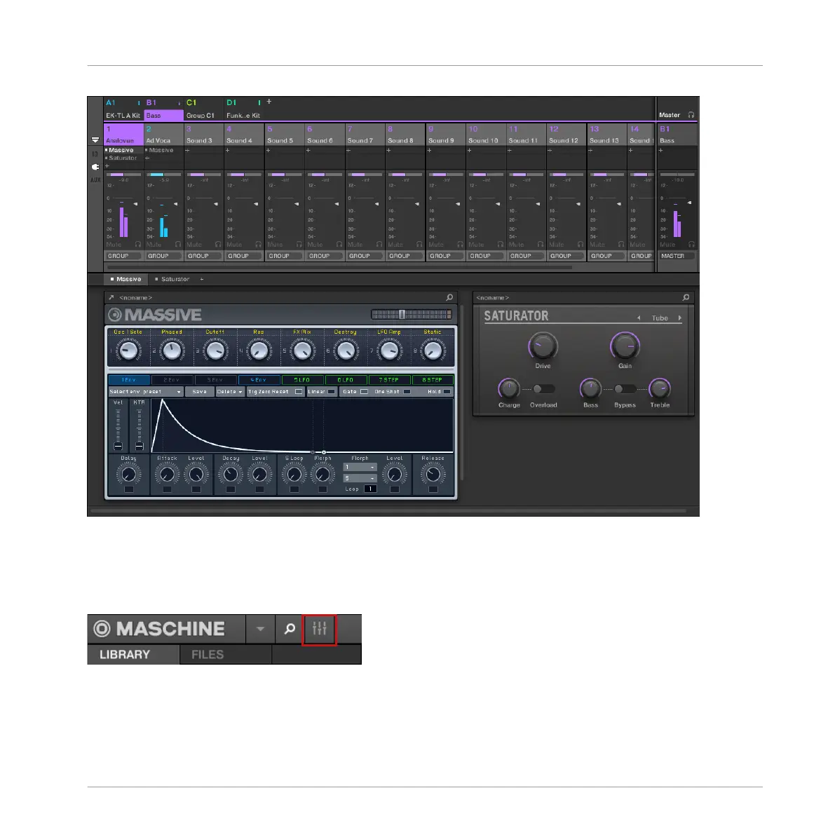Click the plug-in strip icon in the mixer's left sidebar

pyautogui.click(x=95, y=167)
